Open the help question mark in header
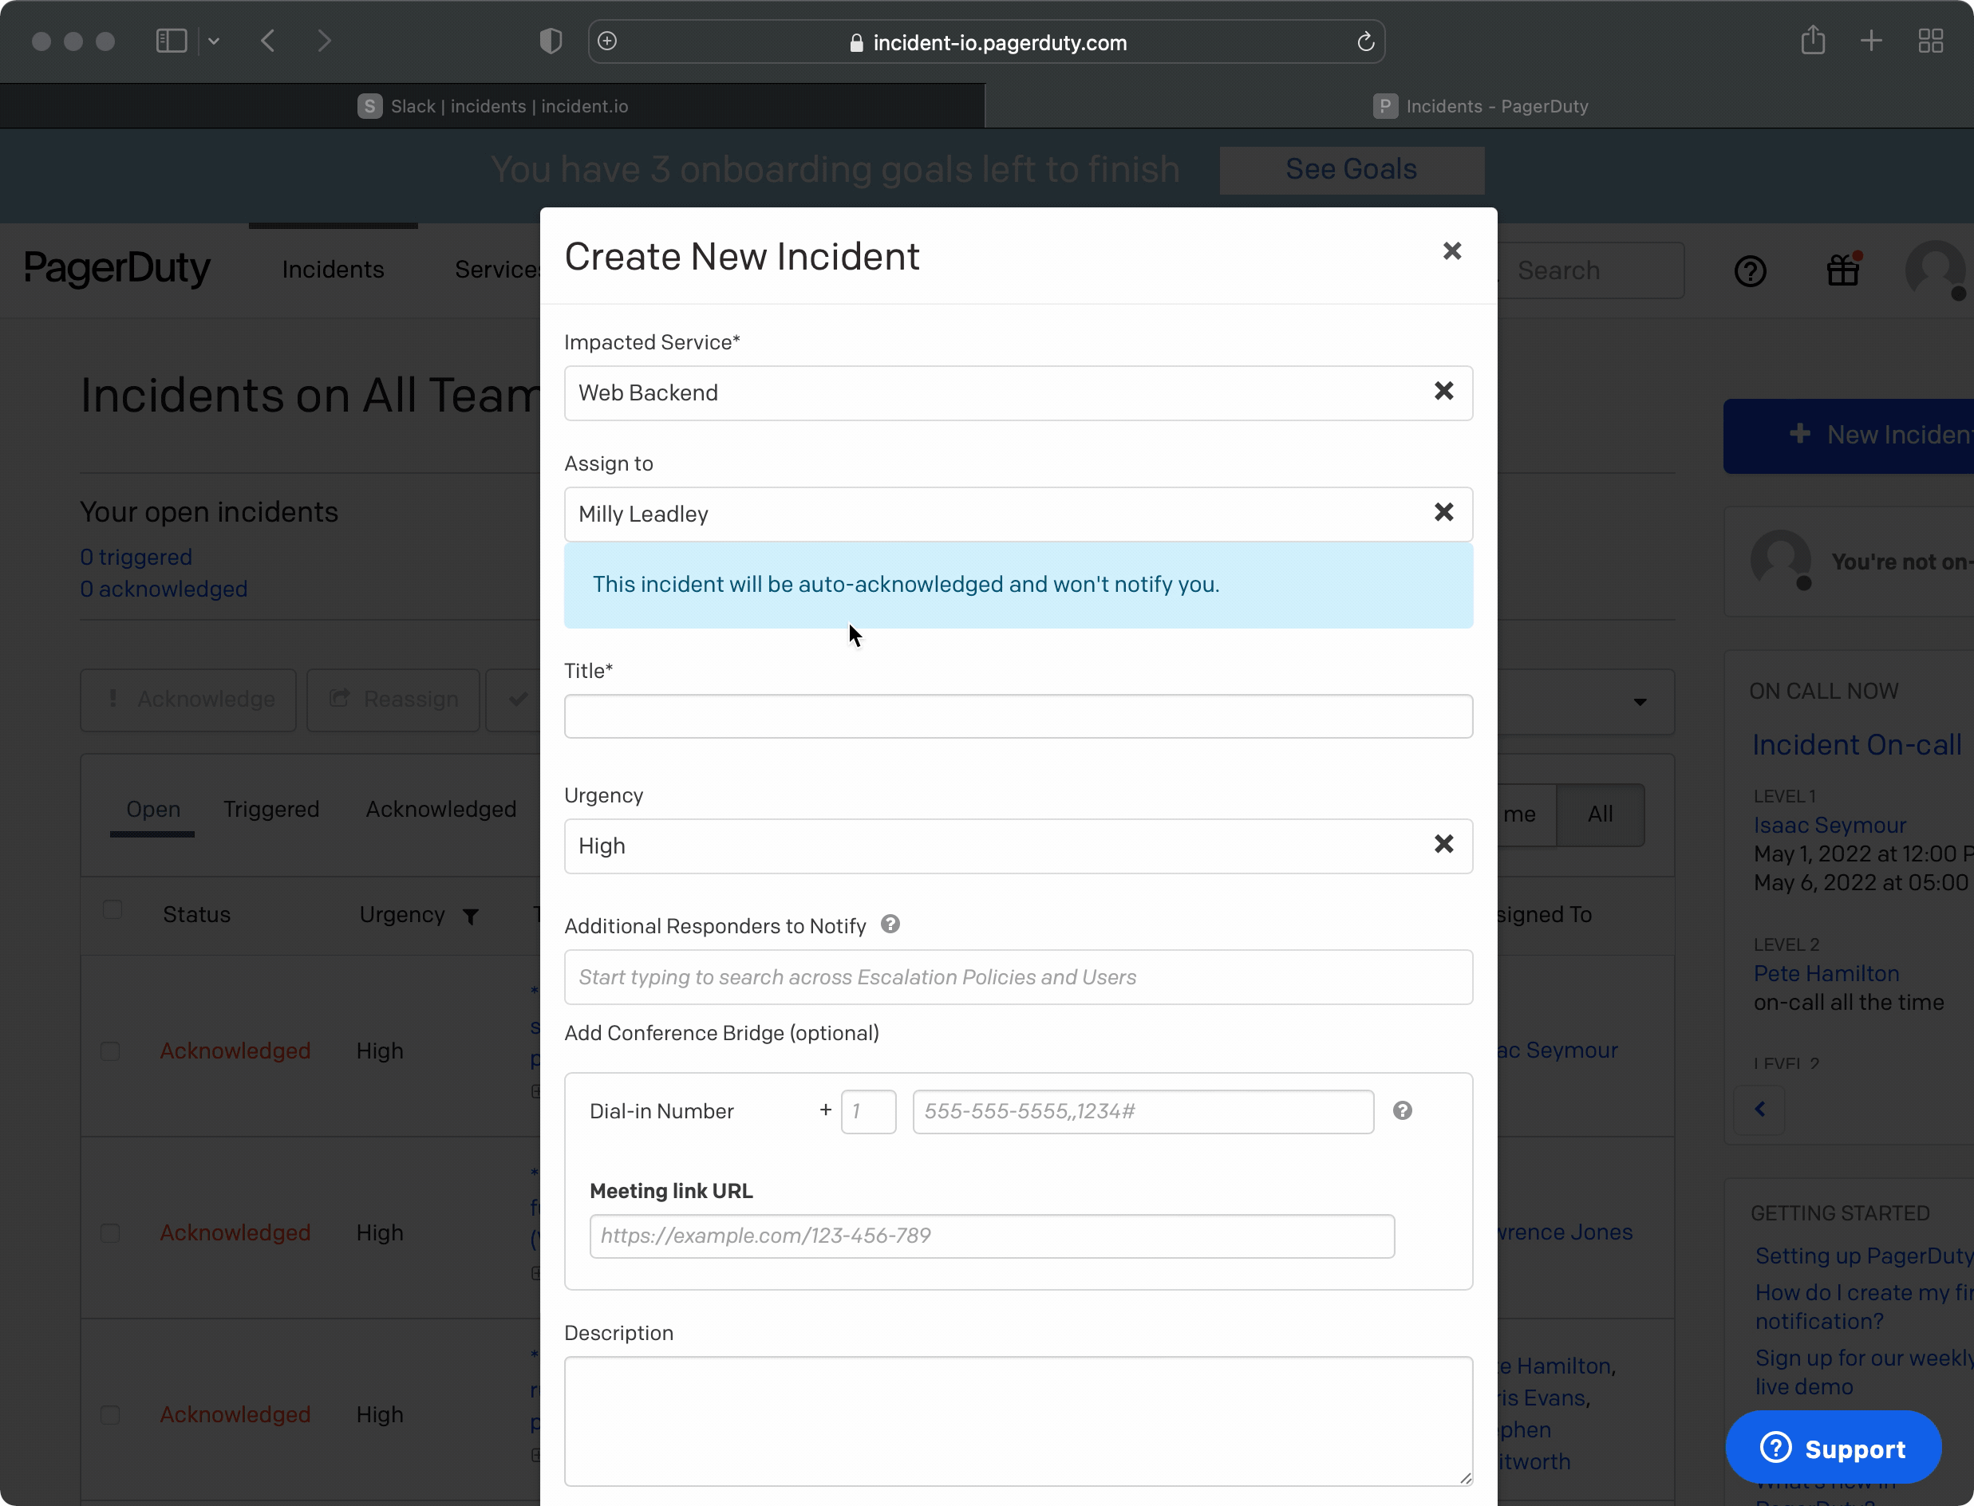Image resolution: width=1974 pixels, height=1506 pixels. pos(1749,270)
